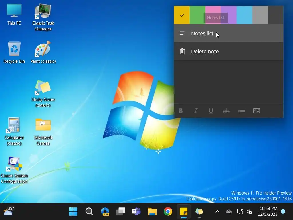Set the note color to blue

pos(244,15)
